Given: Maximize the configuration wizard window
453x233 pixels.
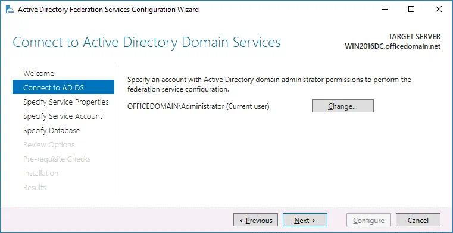Looking at the screenshot, I should point(411,10).
